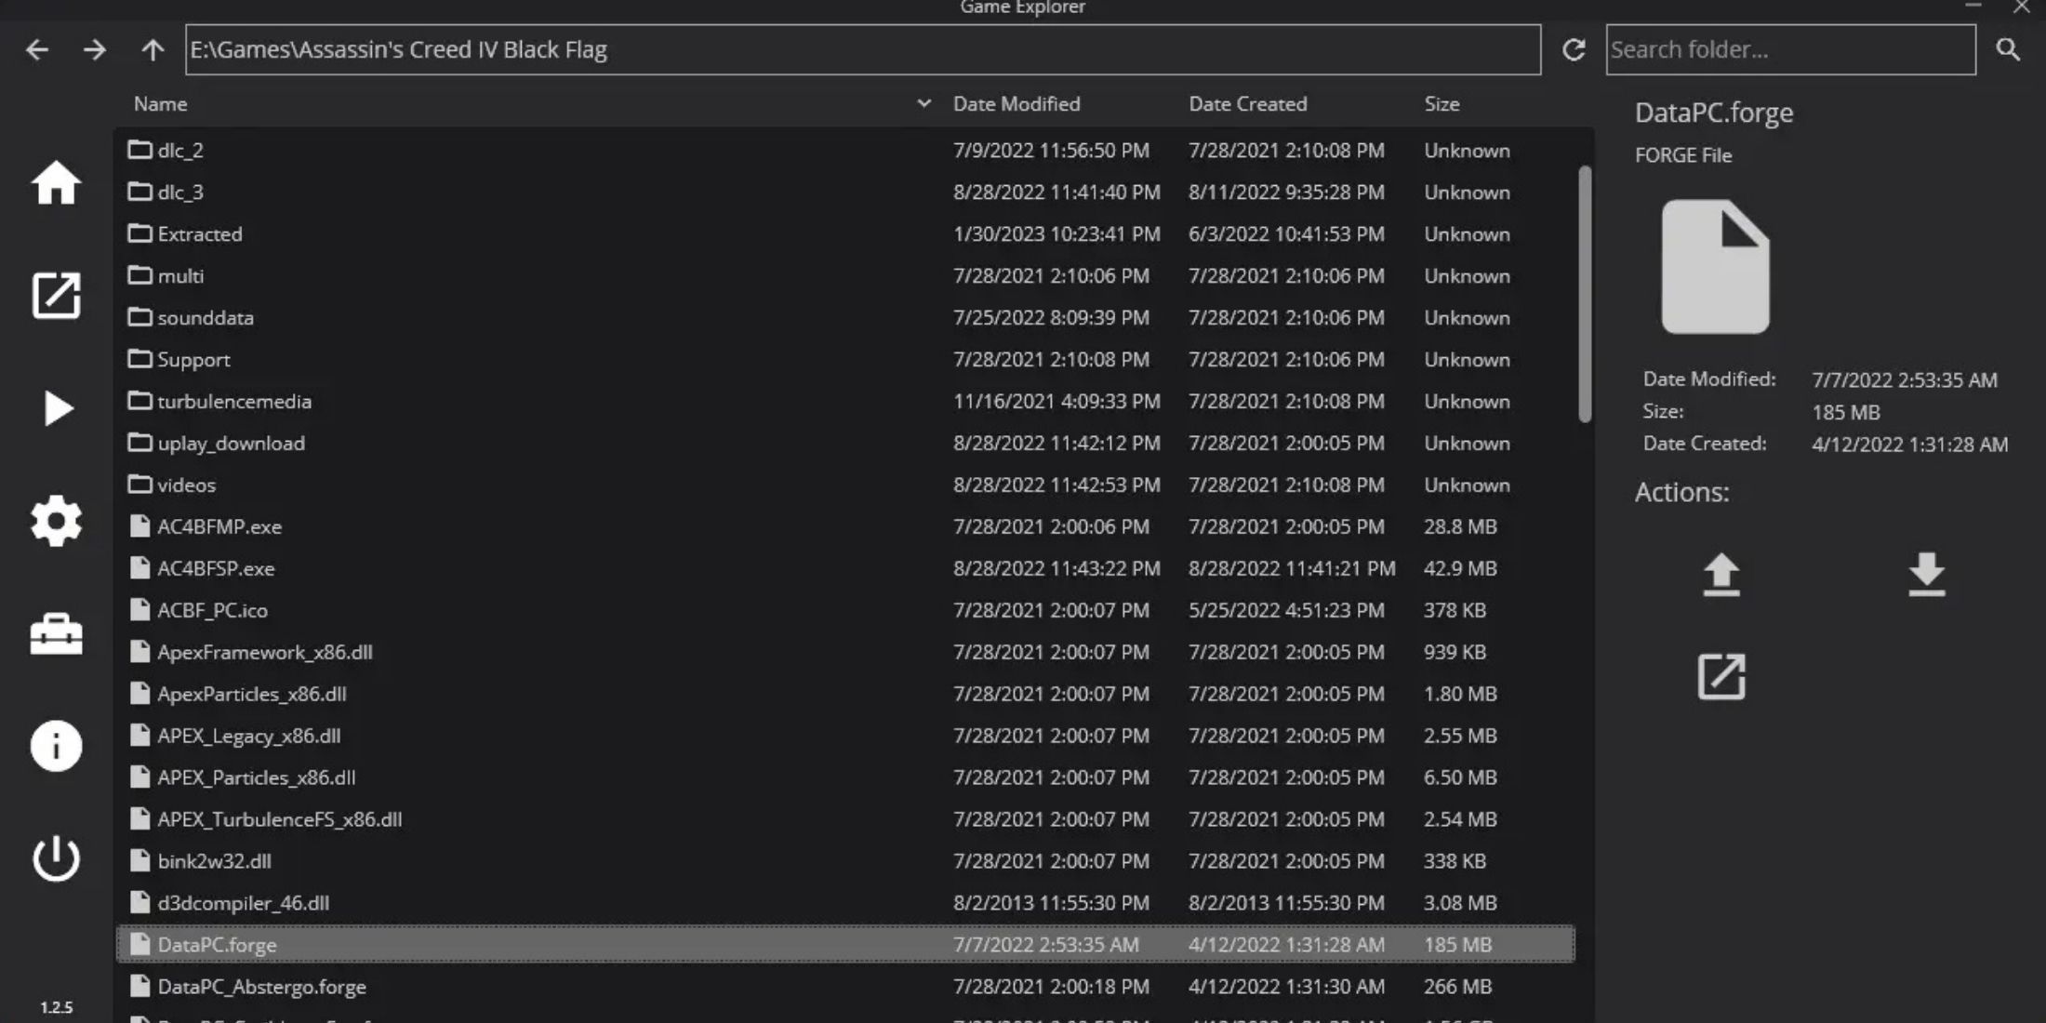Image resolution: width=2046 pixels, height=1023 pixels.
Task: Select DataPC_Abstergo.forge file
Action: pos(261,987)
